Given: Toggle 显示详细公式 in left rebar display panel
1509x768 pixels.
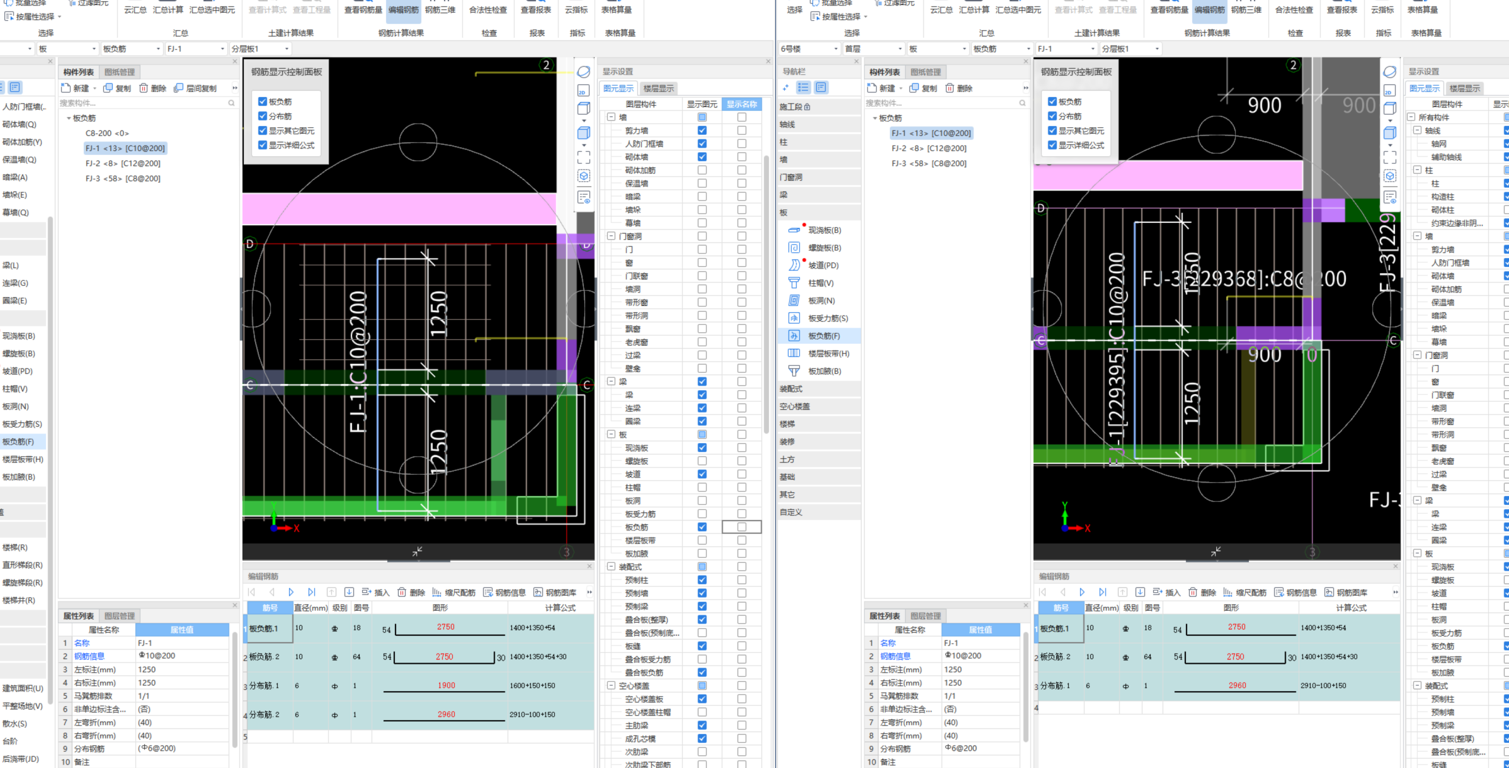Looking at the screenshot, I should (x=263, y=145).
